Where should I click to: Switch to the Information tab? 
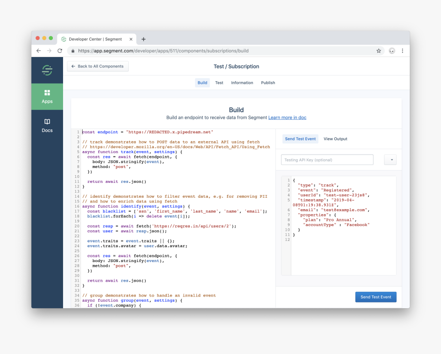242,83
